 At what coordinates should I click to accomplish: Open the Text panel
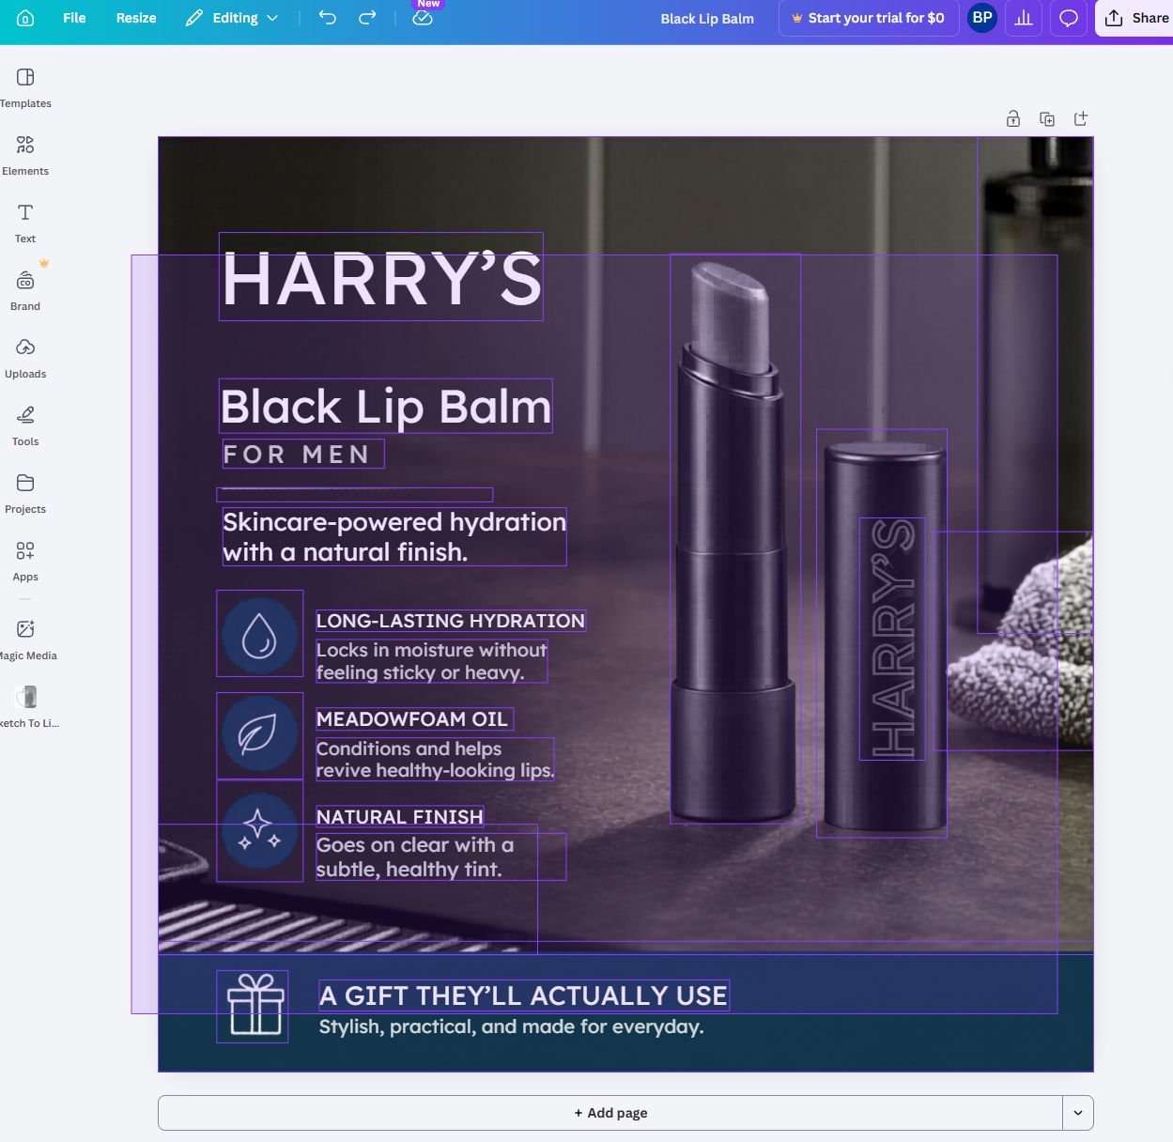coord(24,223)
